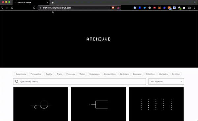Viewport: 198px width, 121px height.
Task: Select the Visualize Value tab
Action: pos(31,3)
